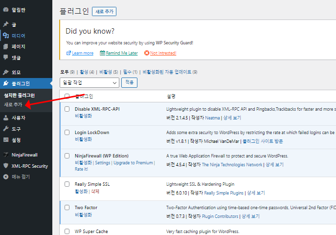
Task: Filter by 비활성화된 자동 업데이트 (9)
Action: pos(170,72)
